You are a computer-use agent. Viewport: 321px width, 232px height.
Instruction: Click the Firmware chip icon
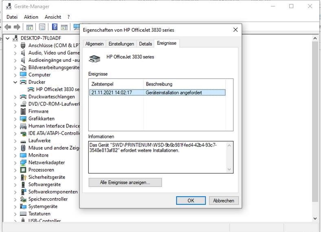pyautogui.click(x=23, y=111)
